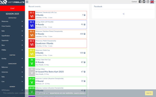
Task: Open Yamaha bLU cRU Cup II Runda event
Action: pyautogui.click(x=58, y=15)
